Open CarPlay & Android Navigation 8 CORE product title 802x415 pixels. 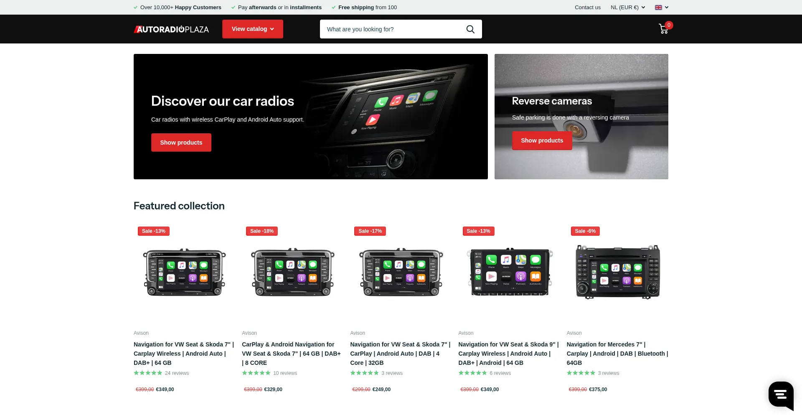pos(292,354)
